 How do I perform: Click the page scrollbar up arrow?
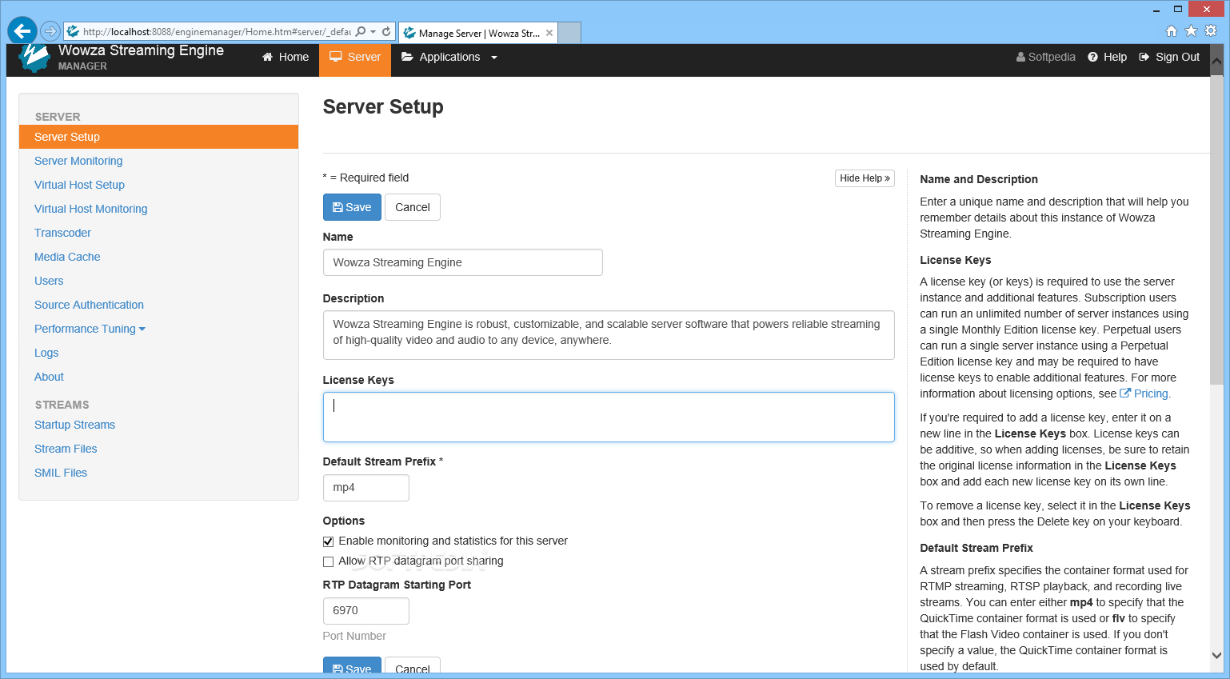(1217, 61)
